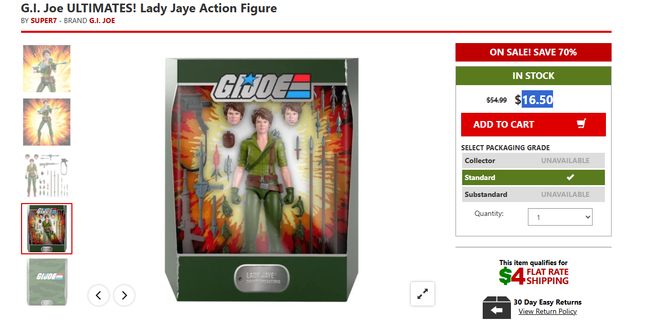Click the shopping cart icon in the Add to Cart button
This screenshot has width=665, height=321.
tap(581, 124)
